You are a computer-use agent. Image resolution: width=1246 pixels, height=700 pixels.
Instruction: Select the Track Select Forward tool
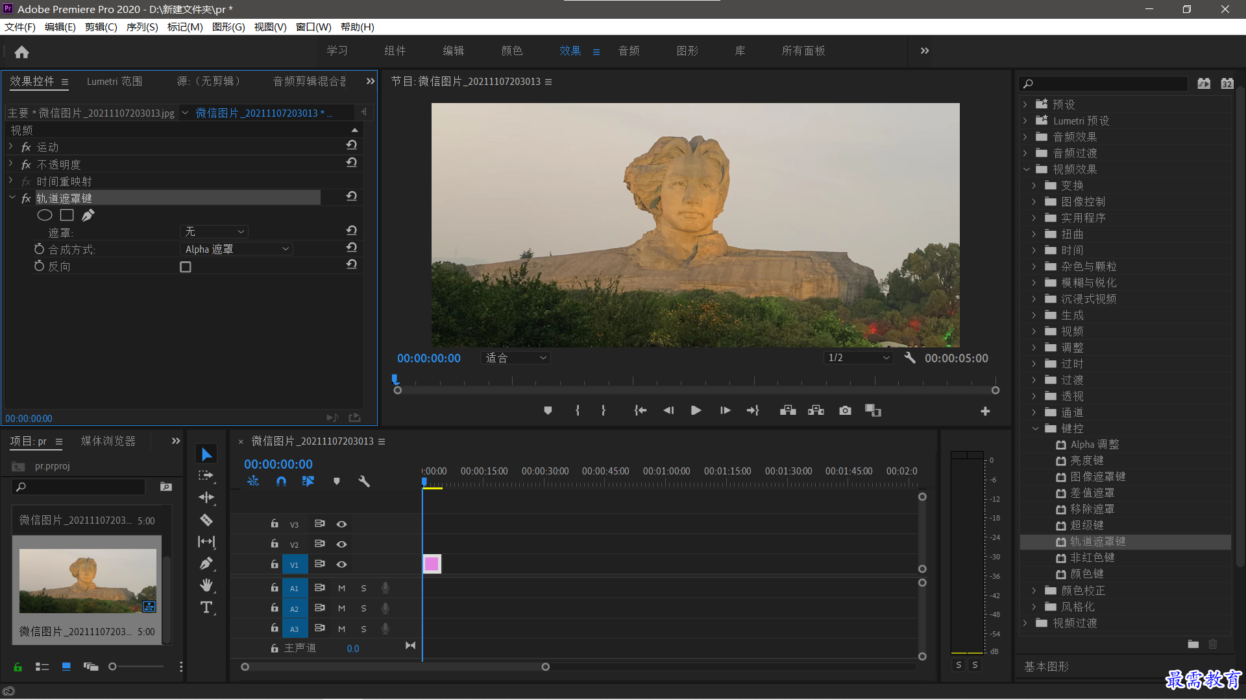point(206,476)
